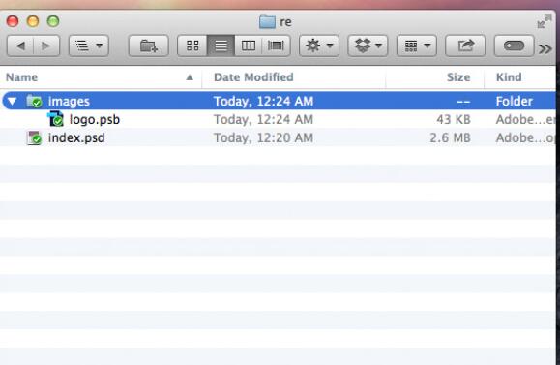Go back with the left arrow button
Screen dimensions: 560x365
(20, 46)
